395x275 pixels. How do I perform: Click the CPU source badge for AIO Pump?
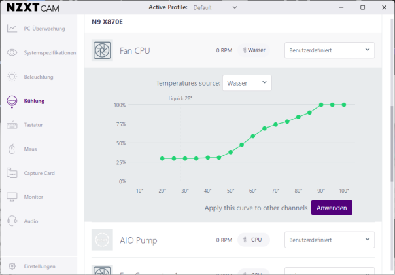pyautogui.click(x=253, y=240)
